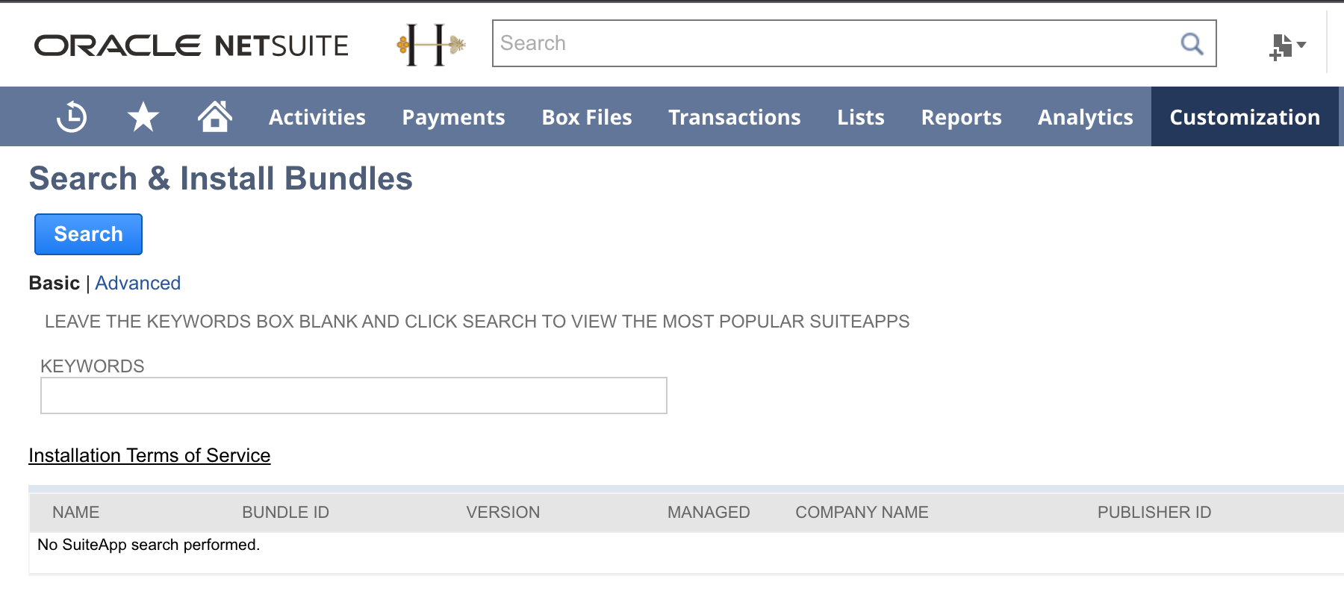
Task: Click into the Keywords input box
Action: point(353,395)
